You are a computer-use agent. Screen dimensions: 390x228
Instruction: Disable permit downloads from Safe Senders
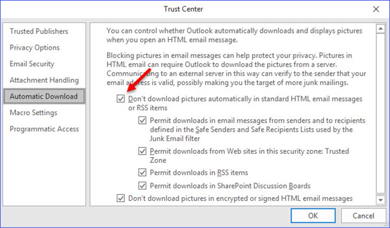pos(142,120)
